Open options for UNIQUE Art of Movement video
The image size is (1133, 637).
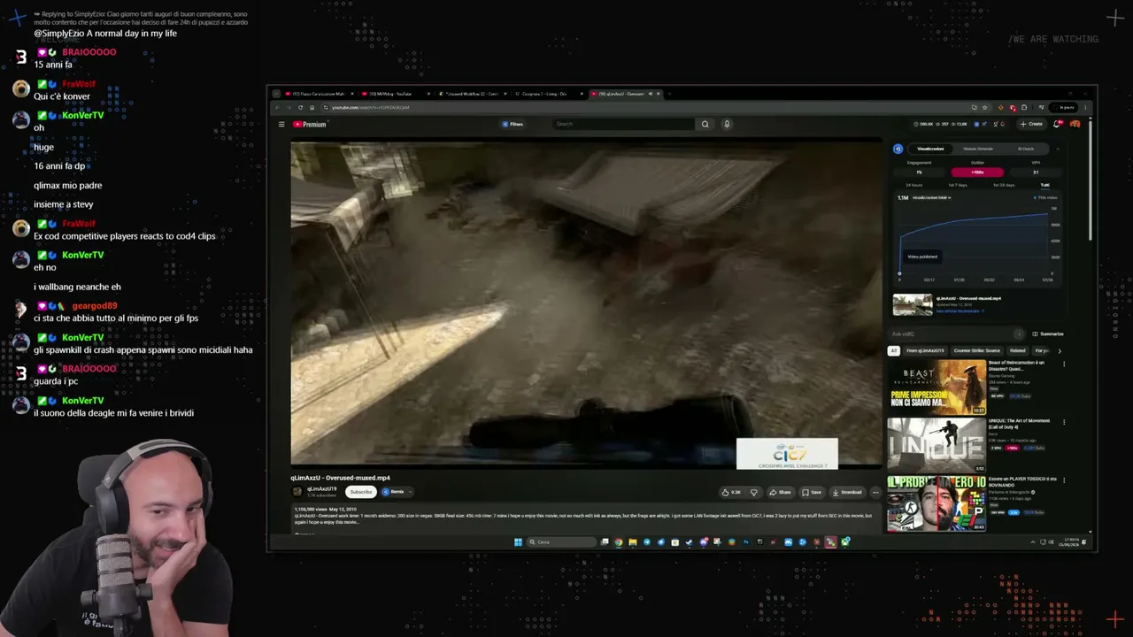point(1064,422)
